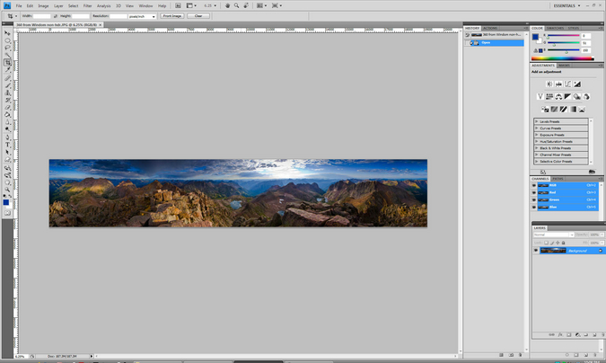Screen dimensions: 606x363
Task: Add a Photo Filter adjustment
Action: pos(577,96)
